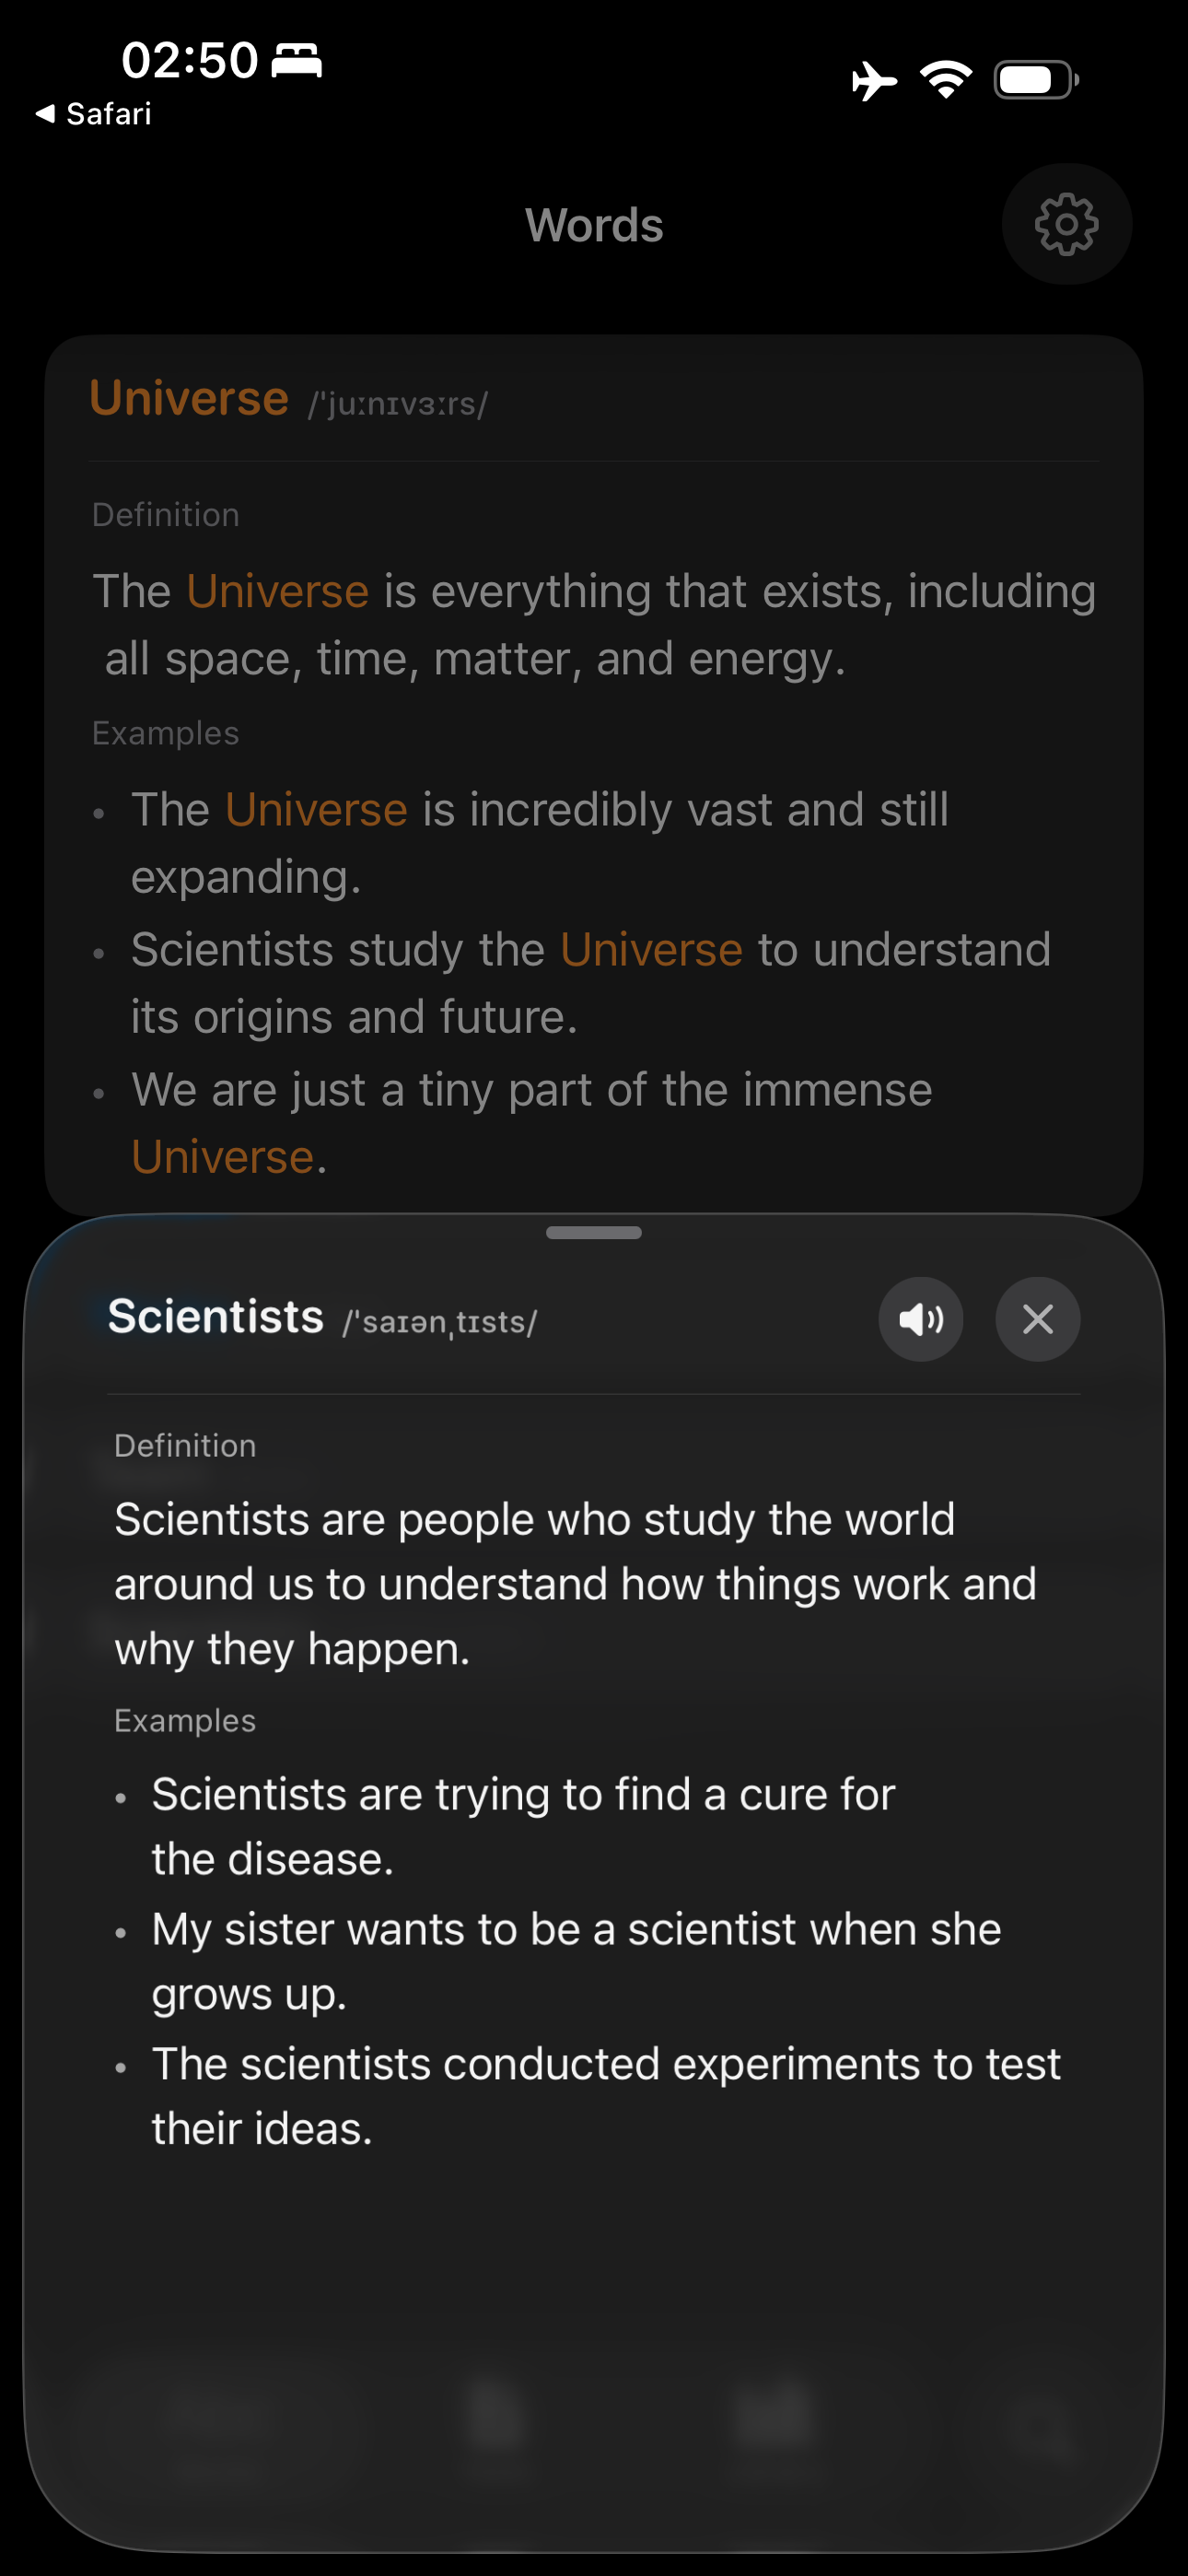Viewport: 1188px width, 2576px height.
Task: Tap the Scientists phonetic transcription
Action: 440,1322
